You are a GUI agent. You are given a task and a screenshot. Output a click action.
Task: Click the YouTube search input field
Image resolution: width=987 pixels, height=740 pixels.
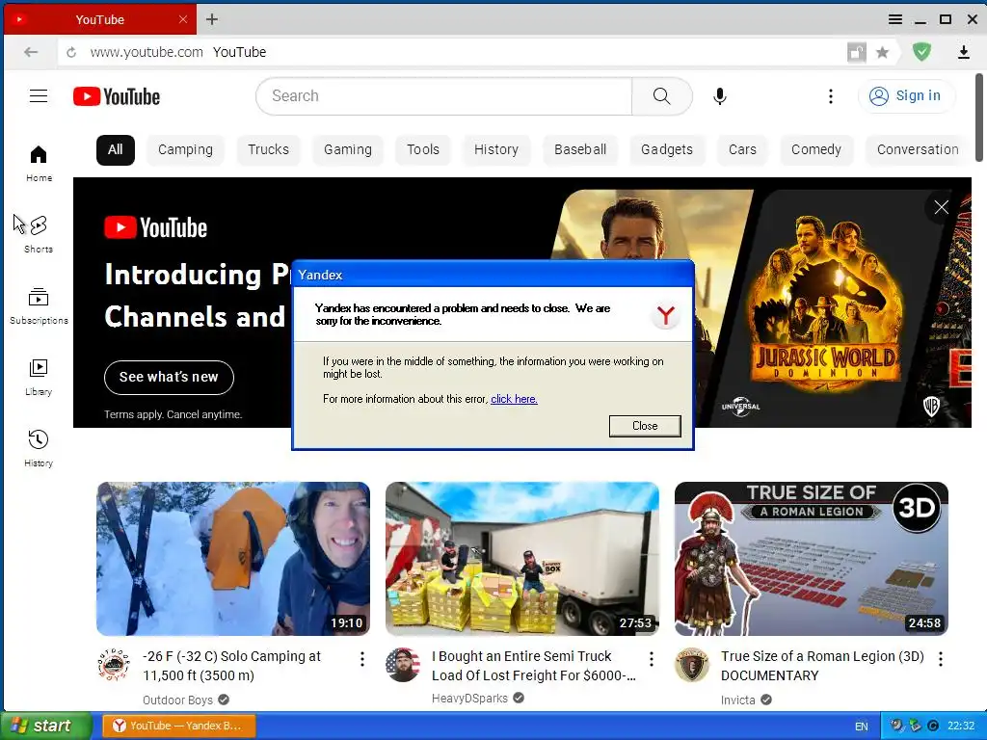(443, 95)
